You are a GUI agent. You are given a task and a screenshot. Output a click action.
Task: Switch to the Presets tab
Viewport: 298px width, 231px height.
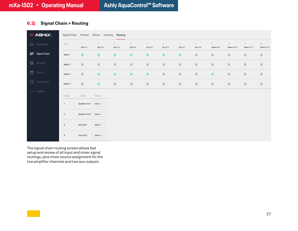click(85, 35)
